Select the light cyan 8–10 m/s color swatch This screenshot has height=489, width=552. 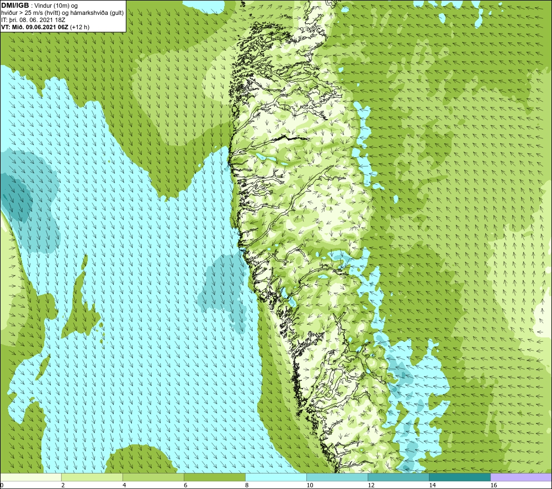pos(276,477)
